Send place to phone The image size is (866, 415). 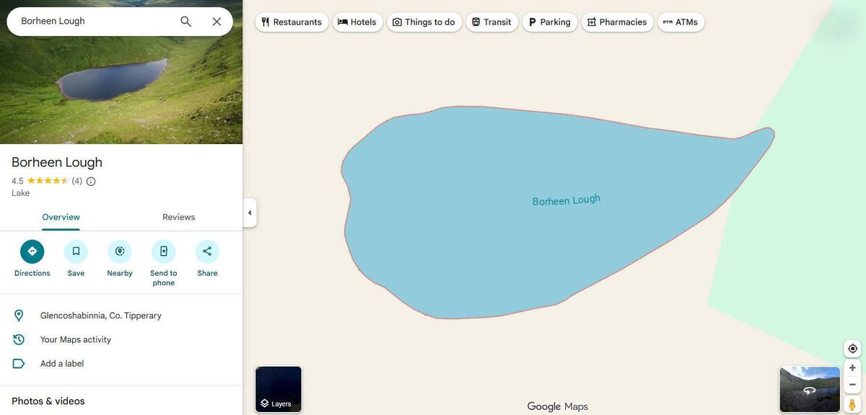click(x=164, y=251)
